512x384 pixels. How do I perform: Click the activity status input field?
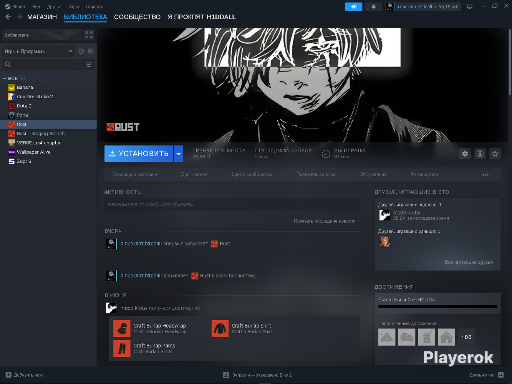232,205
